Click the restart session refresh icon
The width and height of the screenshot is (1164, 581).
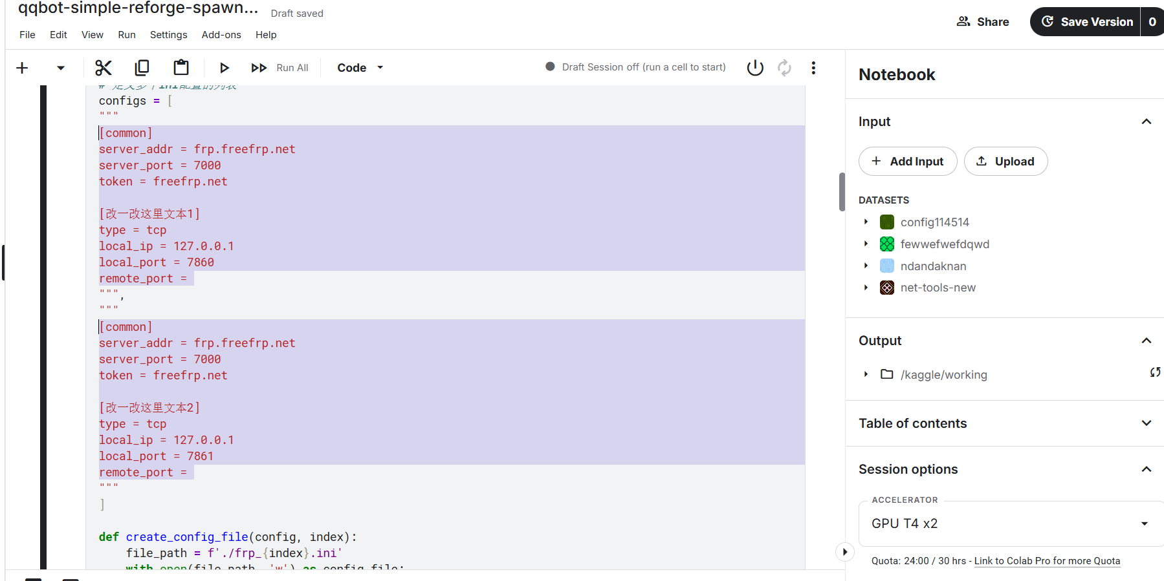(x=784, y=68)
